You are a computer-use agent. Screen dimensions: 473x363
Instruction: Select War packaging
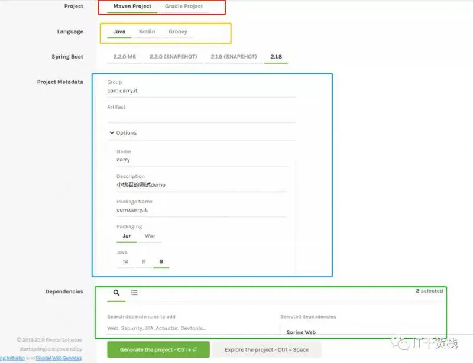[150, 236]
